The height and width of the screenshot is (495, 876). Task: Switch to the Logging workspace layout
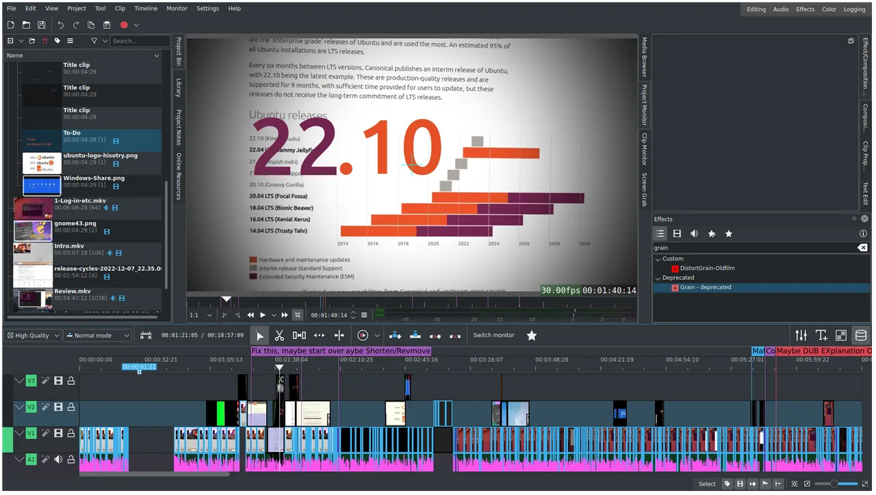[854, 9]
